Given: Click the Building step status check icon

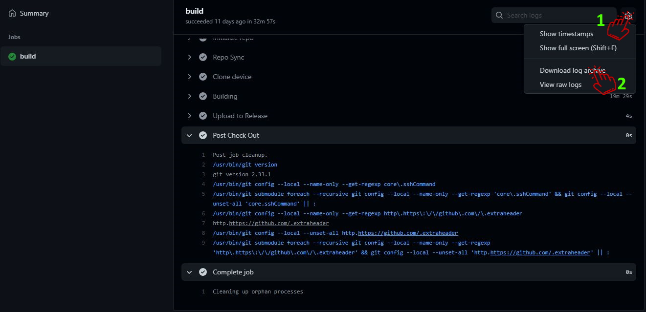Looking at the screenshot, I should point(203,96).
